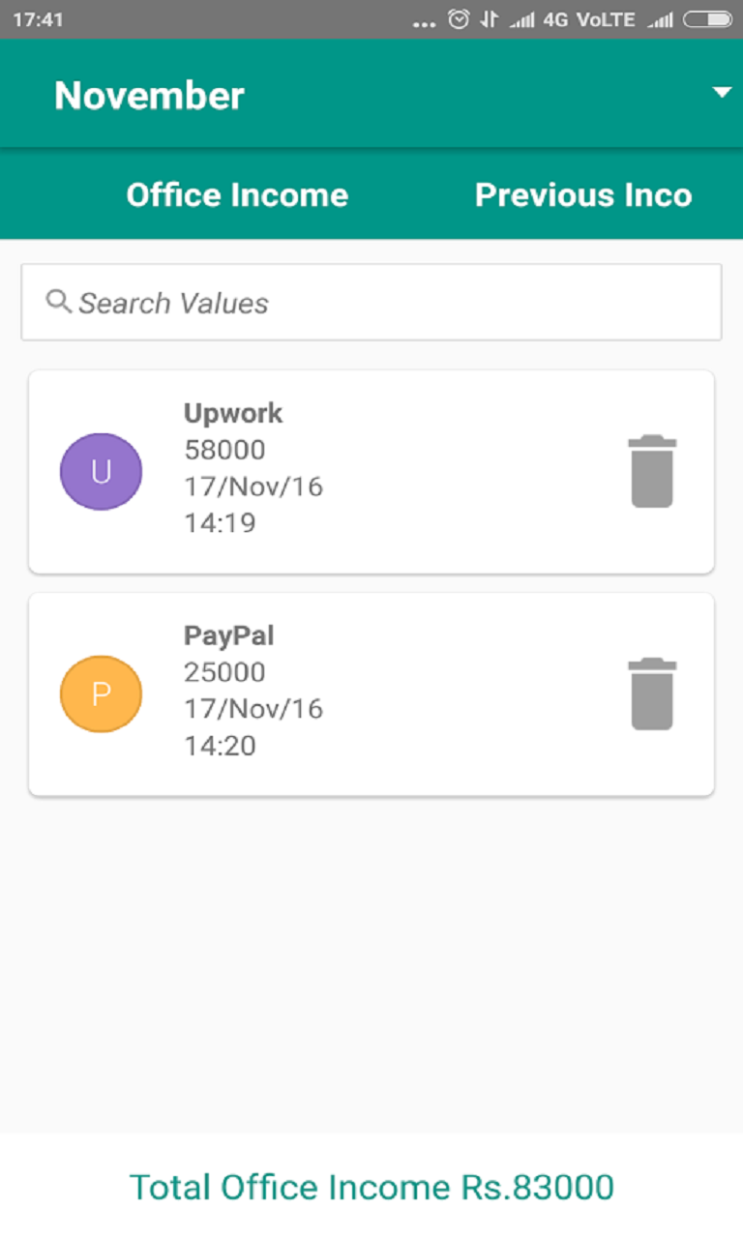The image size is (743, 1238).
Task: Click the purple U avatar circle
Action: [102, 471]
